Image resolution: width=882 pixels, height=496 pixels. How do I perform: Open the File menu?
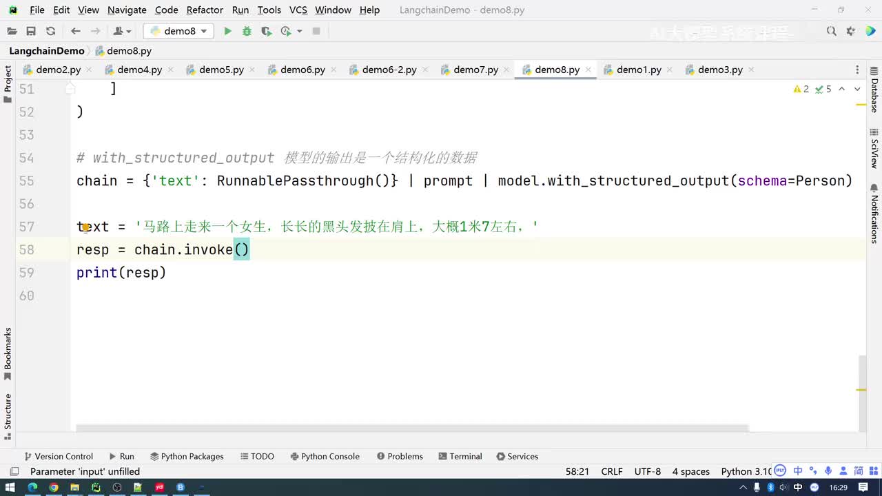37,10
